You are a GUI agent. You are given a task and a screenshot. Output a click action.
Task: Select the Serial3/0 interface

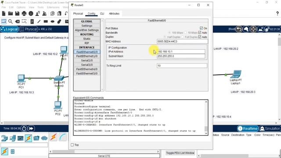(x=87, y=65)
